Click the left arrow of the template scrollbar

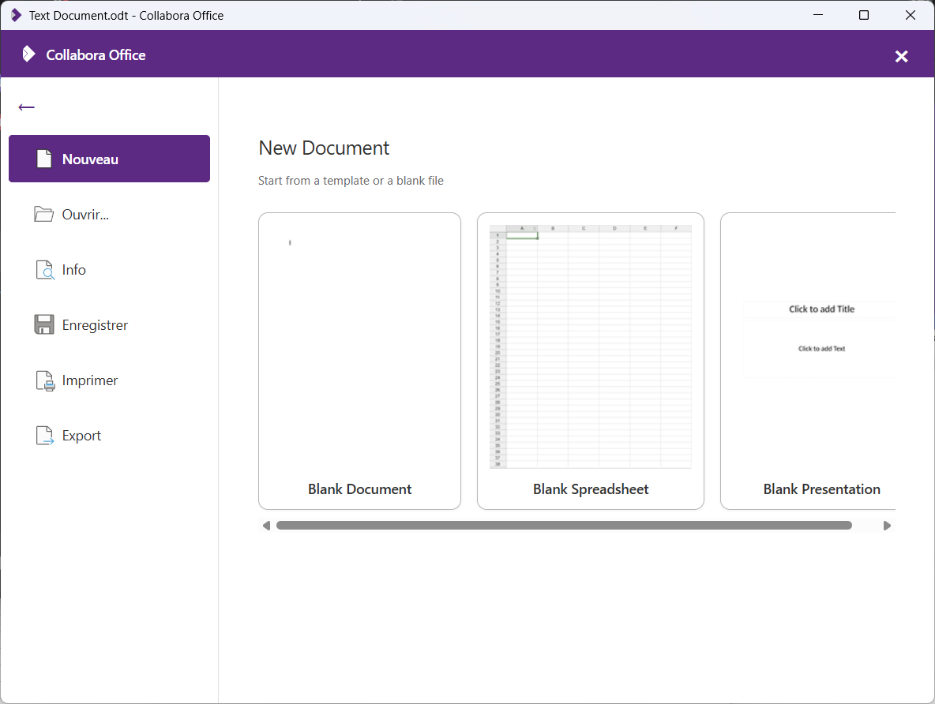tap(266, 524)
